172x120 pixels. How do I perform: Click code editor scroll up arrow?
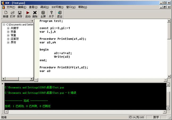[x=169, y=21]
